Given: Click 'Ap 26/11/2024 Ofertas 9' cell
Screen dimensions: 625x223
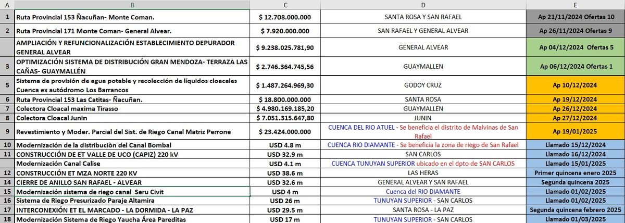Looking at the screenshot, I should 576,30.
